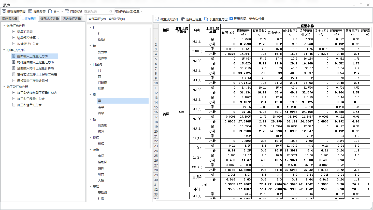
Task: Click 打印预览 button label
Action: 76,11
